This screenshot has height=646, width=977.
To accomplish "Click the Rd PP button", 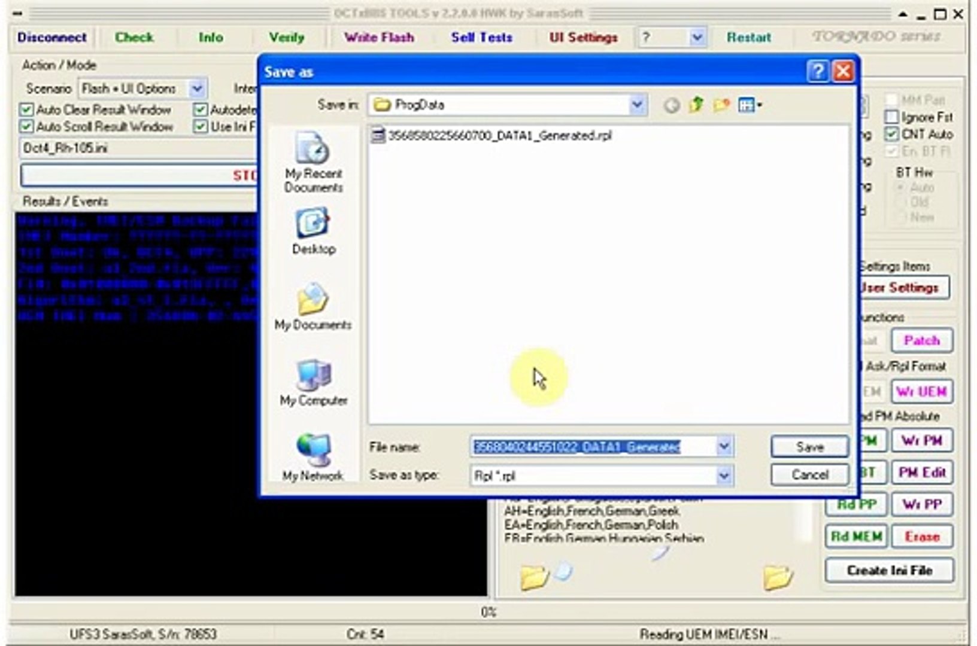I will (856, 505).
